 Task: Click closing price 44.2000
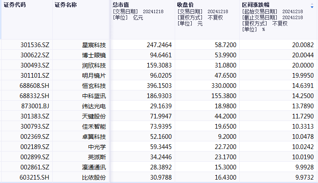(x=225, y=116)
